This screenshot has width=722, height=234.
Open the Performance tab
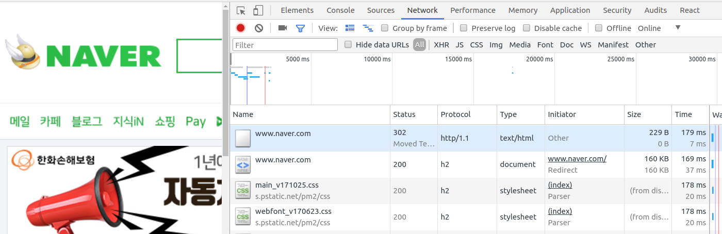tap(473, 10)
